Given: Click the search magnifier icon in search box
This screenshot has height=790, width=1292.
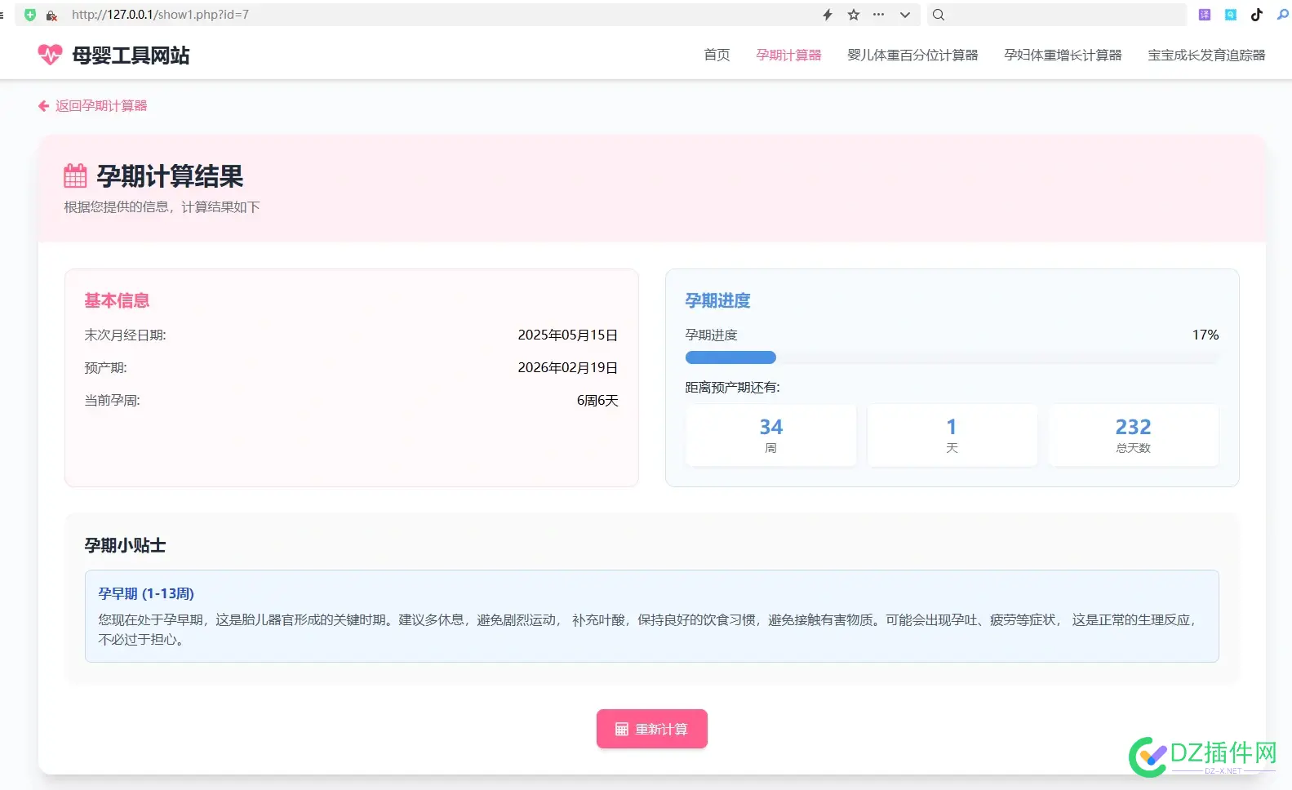Looking at the screenshot, I should tap(939, 15).
